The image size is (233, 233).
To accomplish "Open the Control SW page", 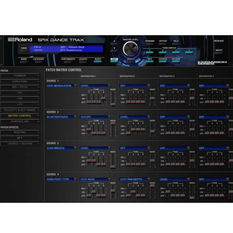I will click(x=20, y=121).
